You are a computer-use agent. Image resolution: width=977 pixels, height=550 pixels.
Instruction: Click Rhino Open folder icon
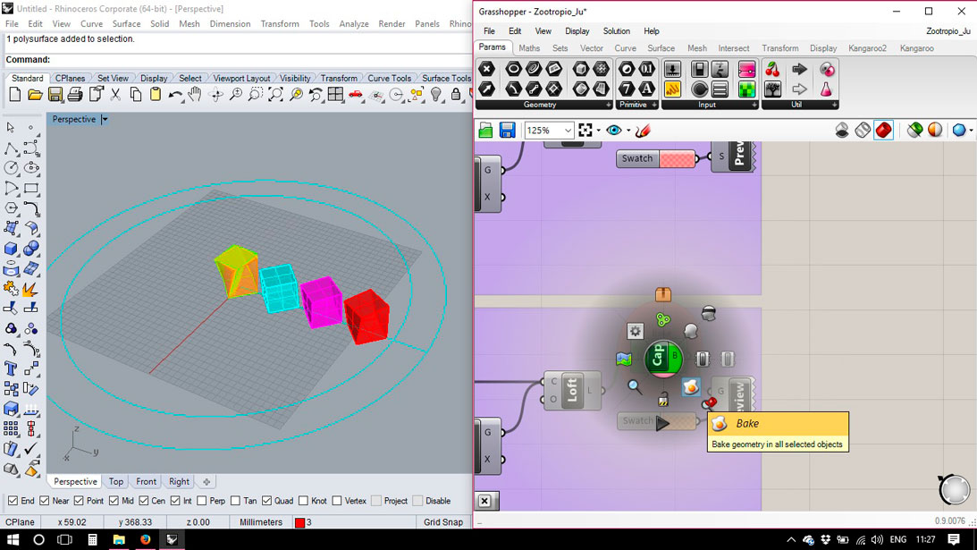[35, 95]
